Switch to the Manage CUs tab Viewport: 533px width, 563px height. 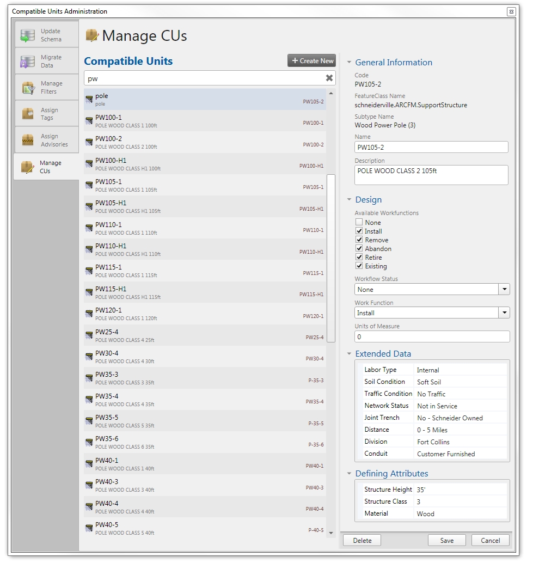click(46, 166)
